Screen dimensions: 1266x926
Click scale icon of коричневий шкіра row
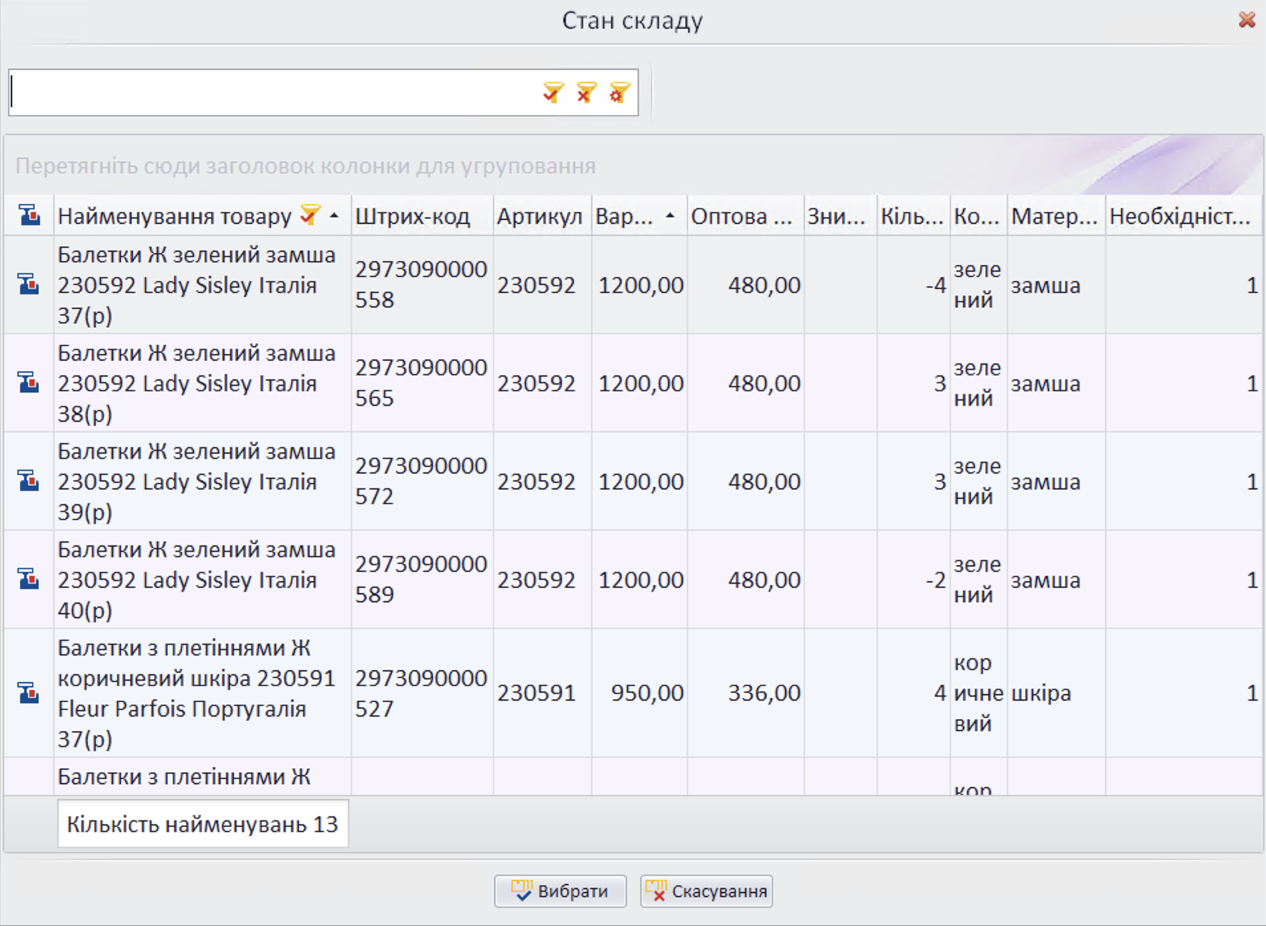[x=29, y=693]
